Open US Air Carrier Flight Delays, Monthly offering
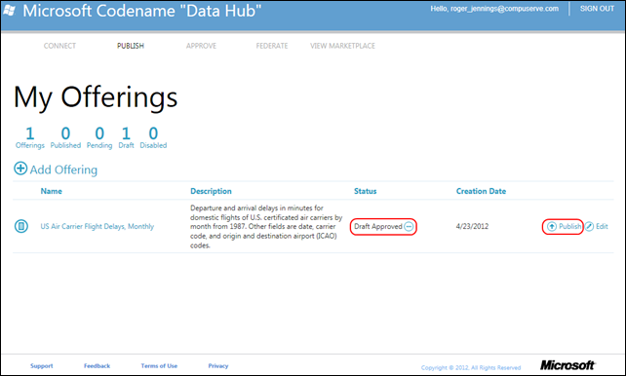 (x=97, y=227)
